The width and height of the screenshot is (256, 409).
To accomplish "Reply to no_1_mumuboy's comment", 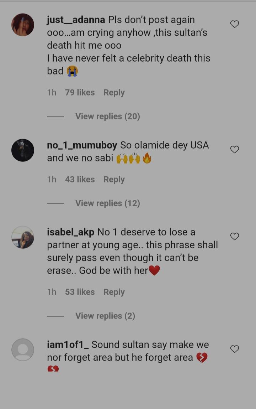I will tap(114, 180).
